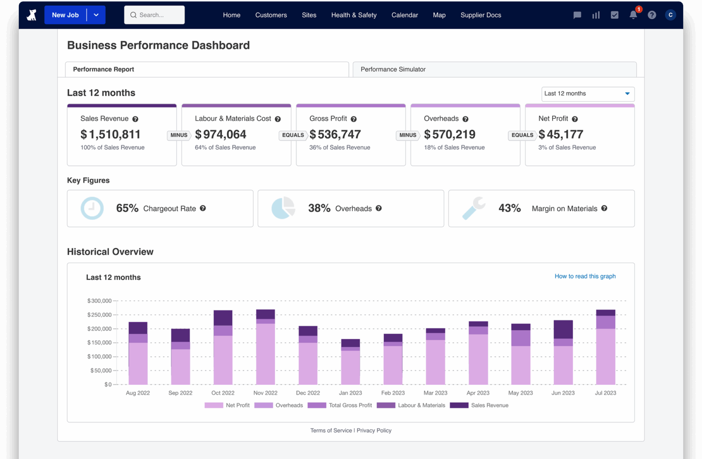Click the help question mark icon
702x459 pixels.
(x=652, y=15)
